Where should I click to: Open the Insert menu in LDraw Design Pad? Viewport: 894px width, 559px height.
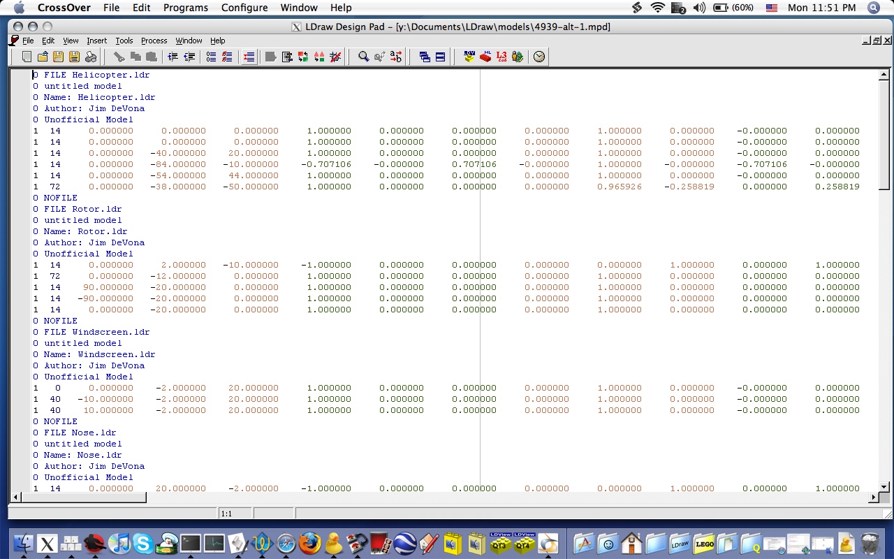click(x=97, y=41)
